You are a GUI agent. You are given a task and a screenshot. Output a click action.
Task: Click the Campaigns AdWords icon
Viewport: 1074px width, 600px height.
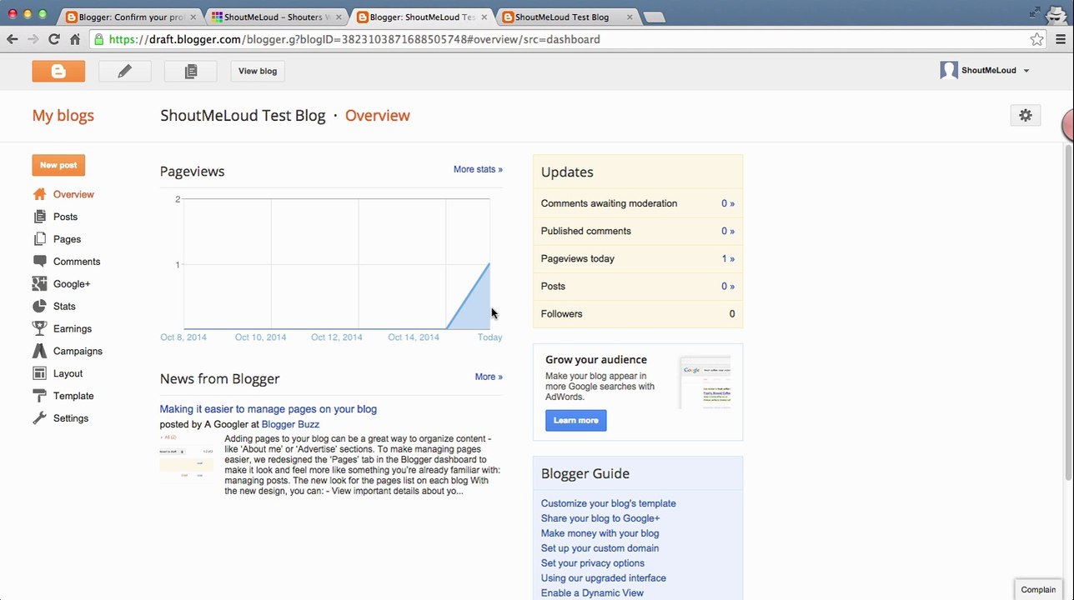pos(39,352)
